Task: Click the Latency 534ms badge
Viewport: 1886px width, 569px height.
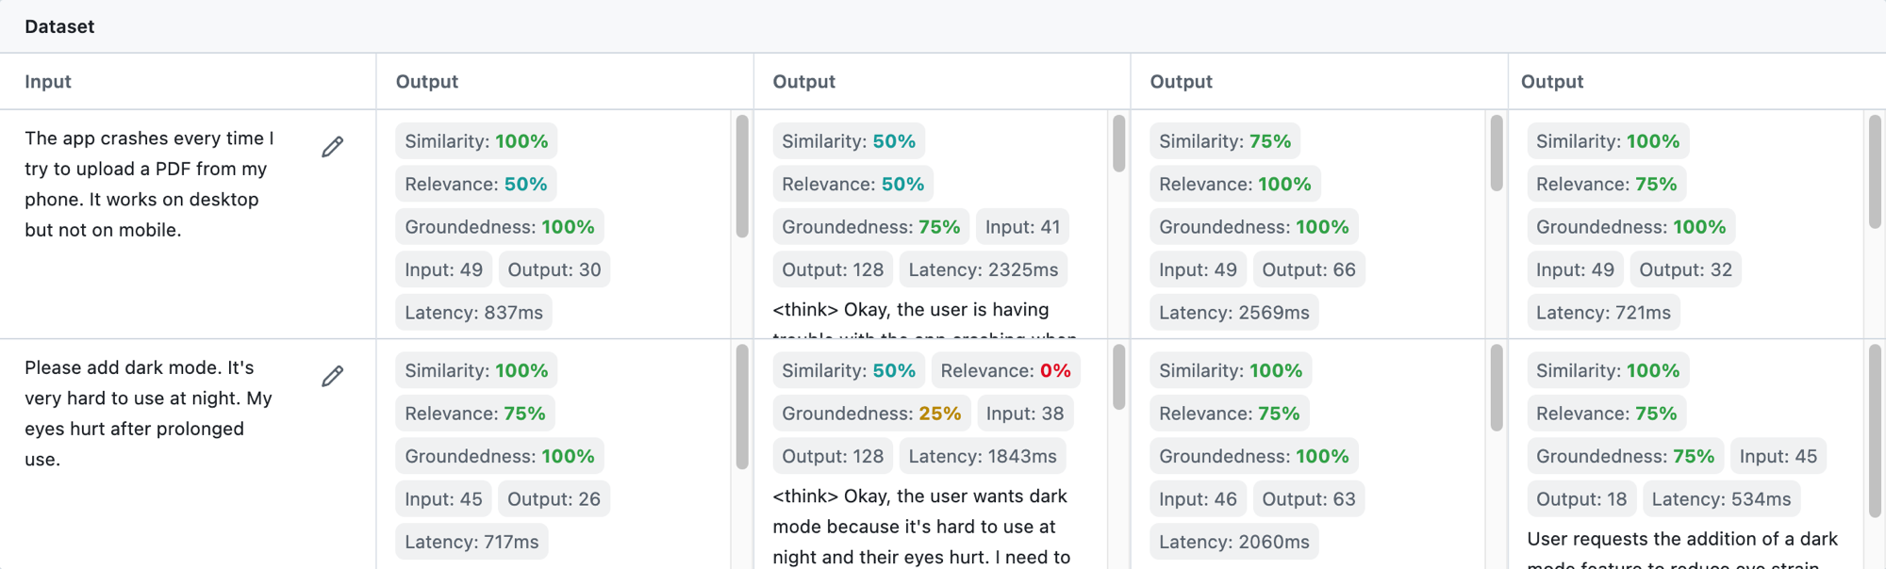Action: [x=1721, y=498]
